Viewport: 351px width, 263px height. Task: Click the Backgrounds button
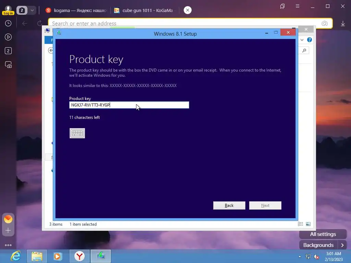tap(318, 245)
